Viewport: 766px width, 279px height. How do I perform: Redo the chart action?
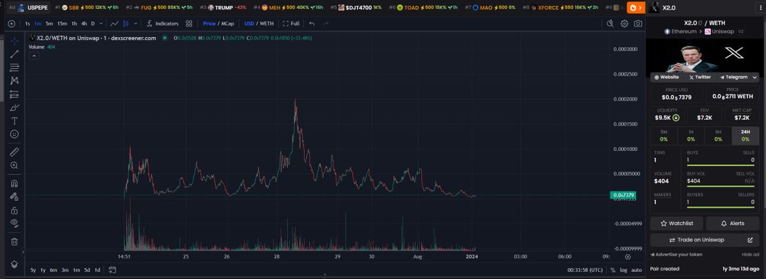[326, 24]
